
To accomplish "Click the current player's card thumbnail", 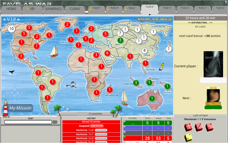I will (213, 64).
